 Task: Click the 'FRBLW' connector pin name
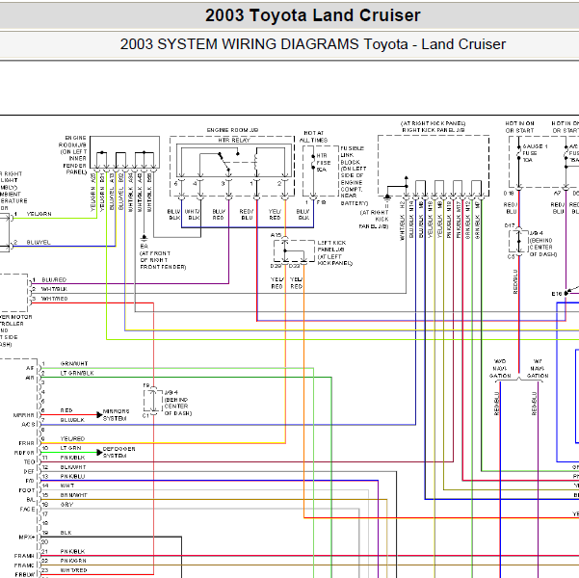coord(25,575)
